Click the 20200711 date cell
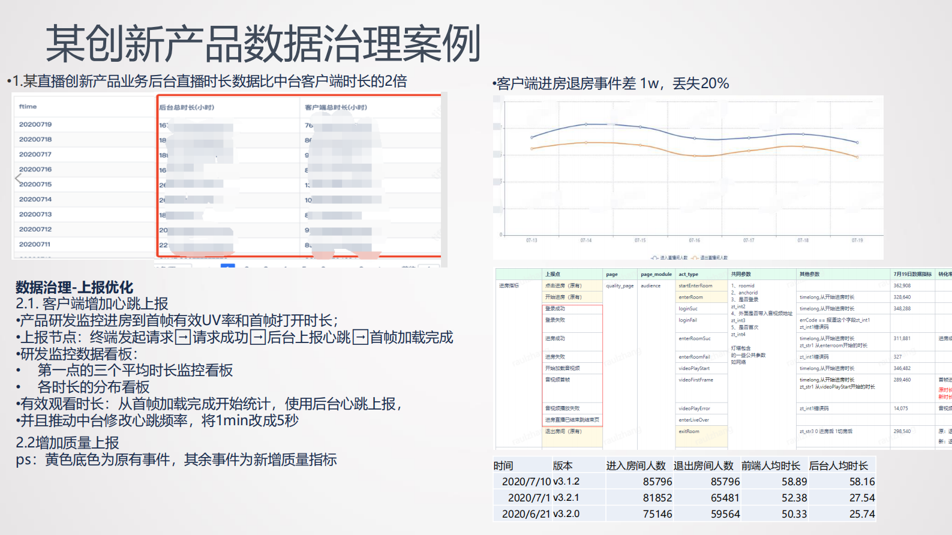 click(x=35, y=245)
